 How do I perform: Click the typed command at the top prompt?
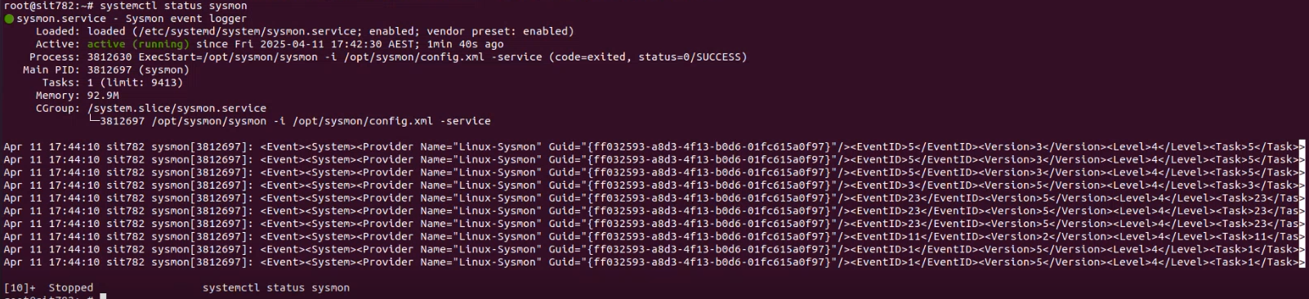pyautogui.click(x=173, y=6)
